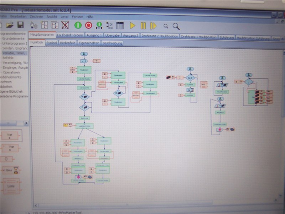Select the Verzweigung tree entry
285x214 pixels.
point(15,63)
